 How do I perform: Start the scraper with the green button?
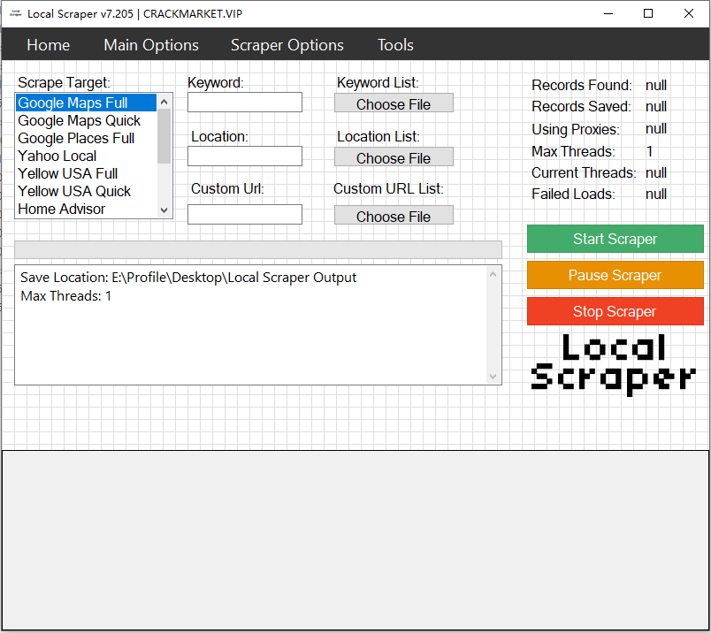point(615,239)
